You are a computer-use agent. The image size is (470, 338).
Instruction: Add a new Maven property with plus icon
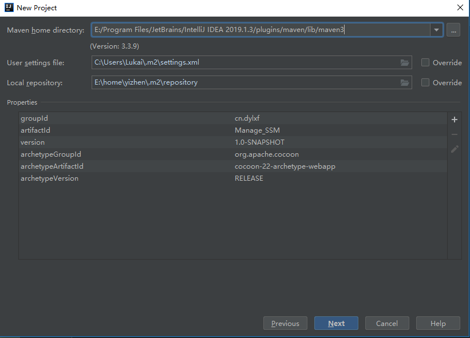pyautogui.click(x=455, y=120)
